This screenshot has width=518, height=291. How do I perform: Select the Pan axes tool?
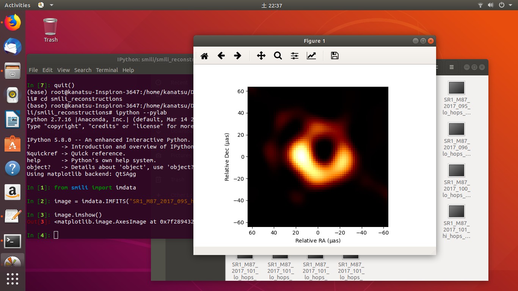pyautogui.click(x=261, y=56)
